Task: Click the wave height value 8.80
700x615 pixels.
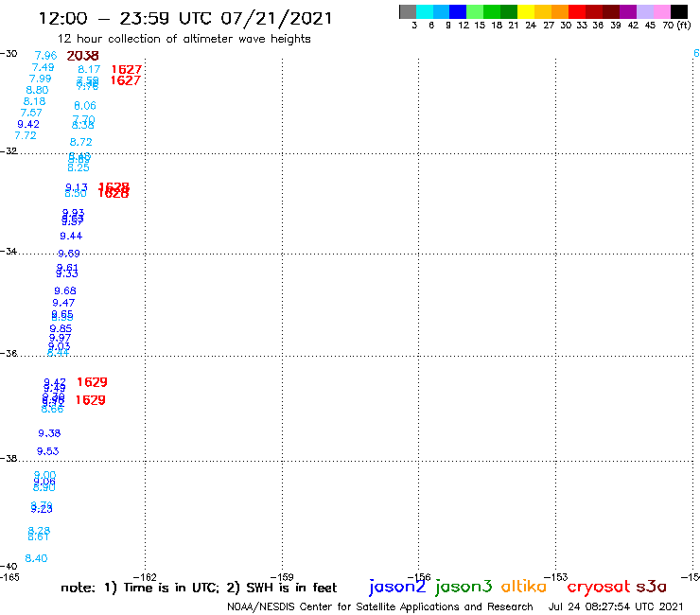Action: click(x=37, y=90)
